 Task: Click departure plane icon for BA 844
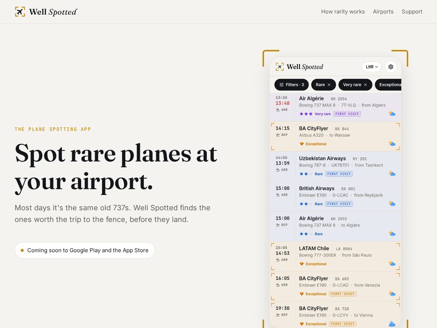(278, 135)
